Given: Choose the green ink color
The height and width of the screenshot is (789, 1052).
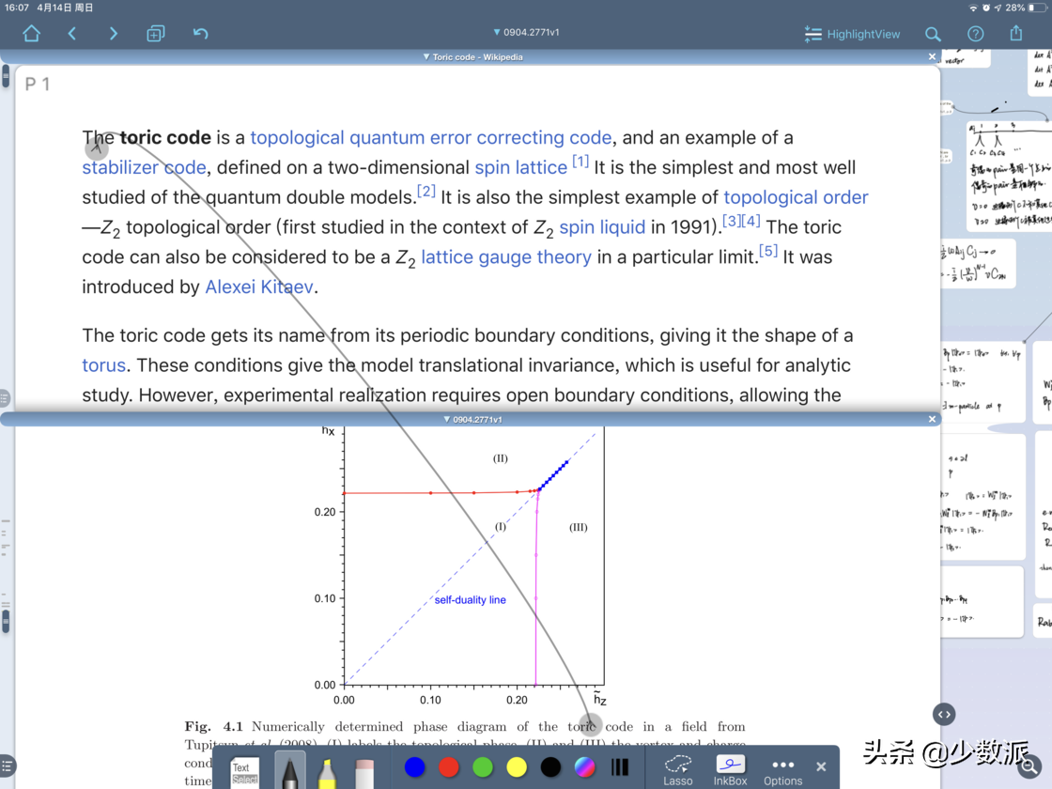Looking at the screenshot, I should point(483,766).
